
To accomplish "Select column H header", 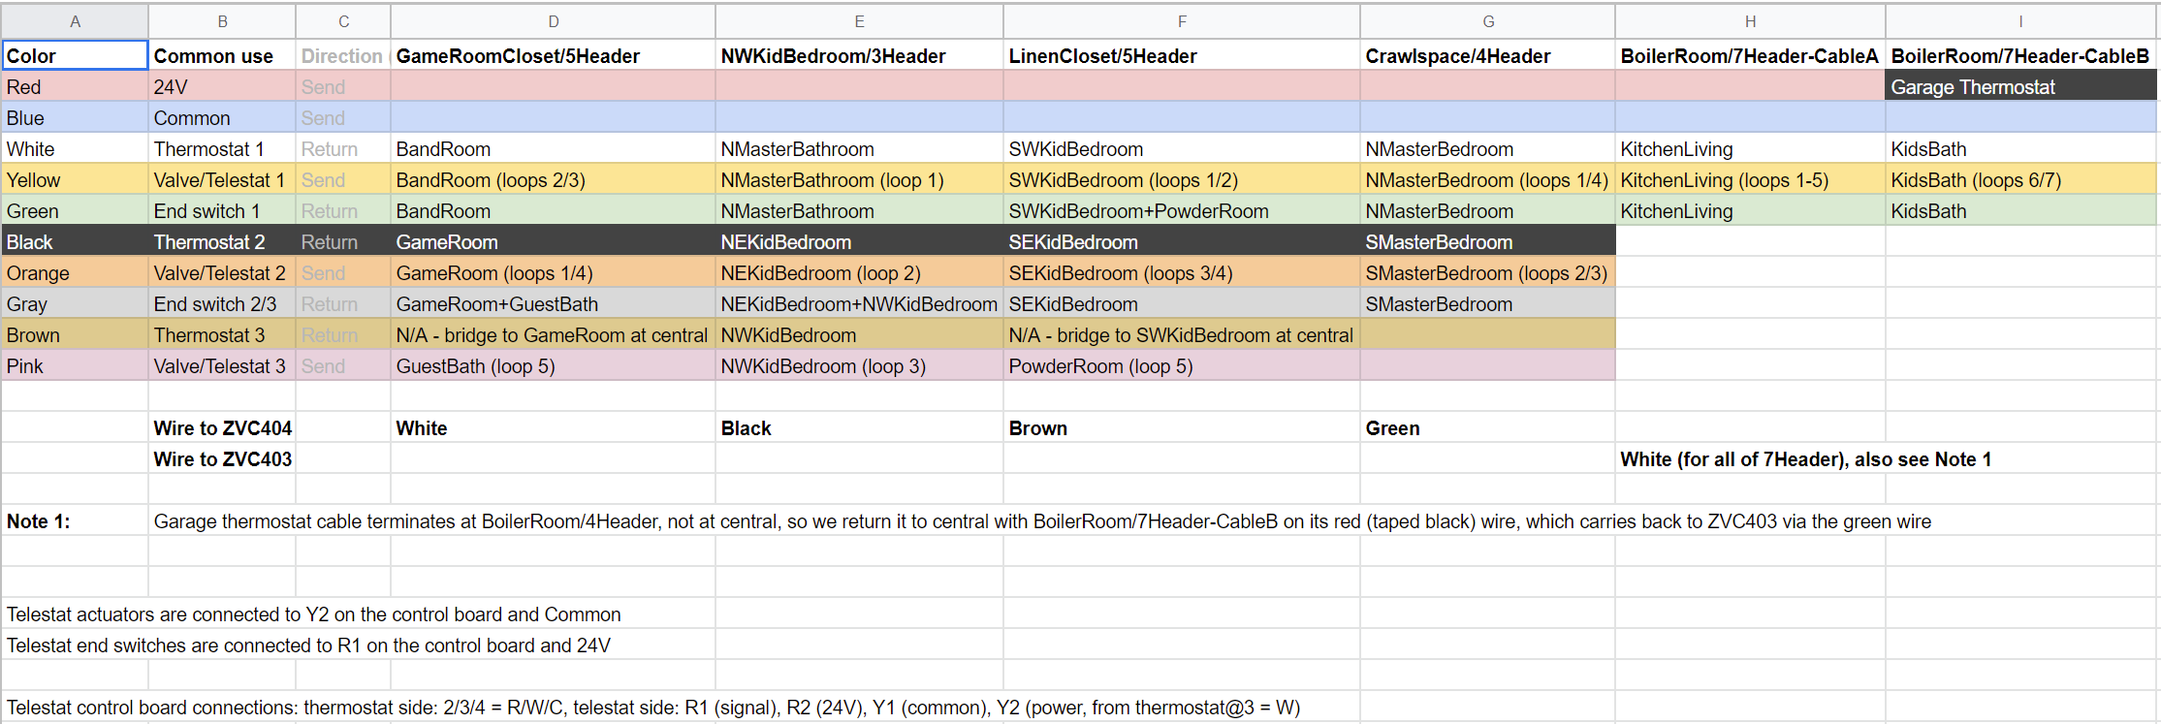I will pyautogui.click(x=1750, y=21).
